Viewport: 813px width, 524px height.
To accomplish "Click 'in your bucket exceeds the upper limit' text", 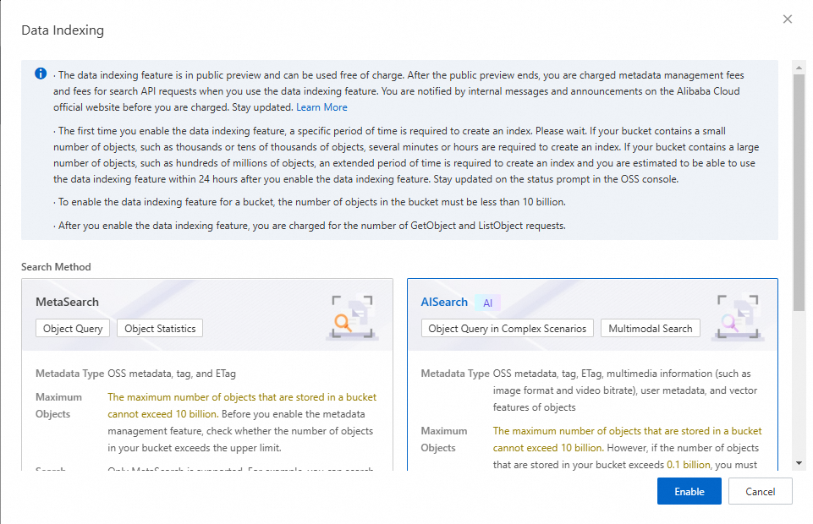I will pyautogui.click(x=195, y=448).
